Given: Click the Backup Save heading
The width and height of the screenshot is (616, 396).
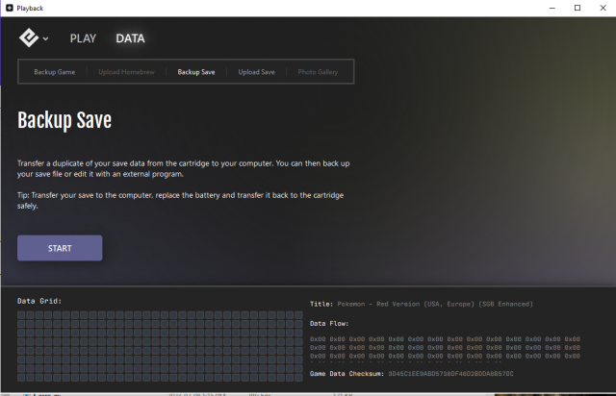Looking at the screenshot, I should point(64,121).
